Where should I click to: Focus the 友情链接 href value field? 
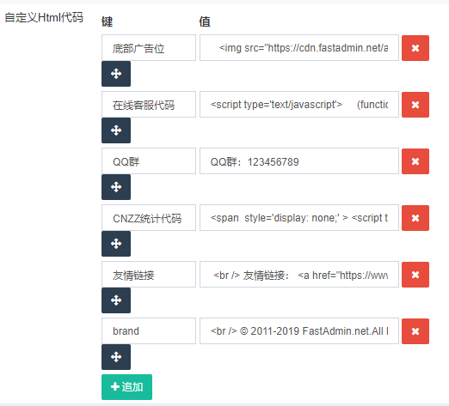click(299, 275)
